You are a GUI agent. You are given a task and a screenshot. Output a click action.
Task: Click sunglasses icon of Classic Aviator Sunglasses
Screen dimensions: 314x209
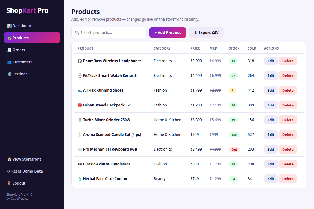click(x=80, y=164)
